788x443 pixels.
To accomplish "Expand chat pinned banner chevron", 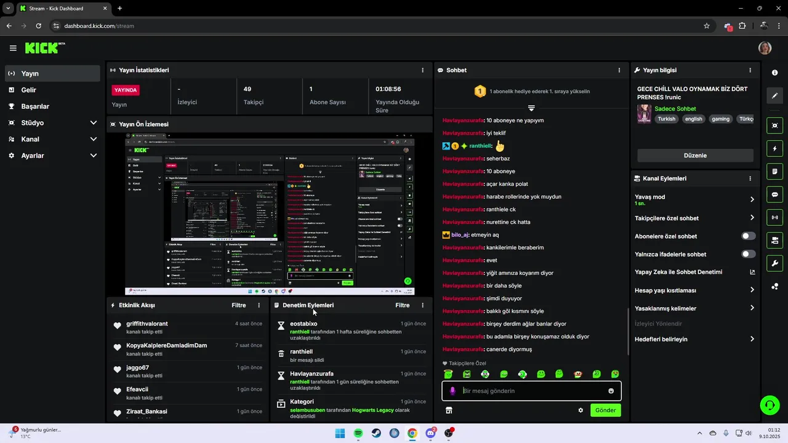I will 531,108.
